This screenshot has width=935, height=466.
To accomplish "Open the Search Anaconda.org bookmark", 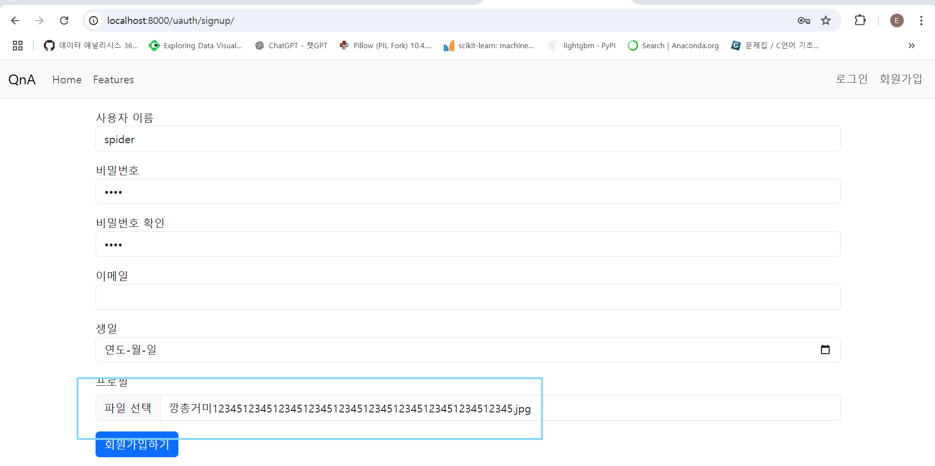I will tap(673, 46).
